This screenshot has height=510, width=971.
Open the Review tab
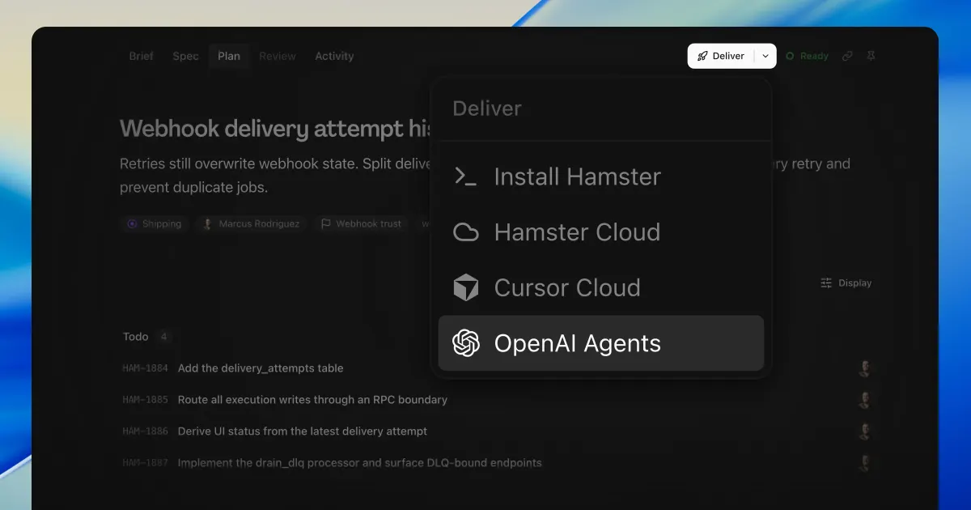(278, 56)
